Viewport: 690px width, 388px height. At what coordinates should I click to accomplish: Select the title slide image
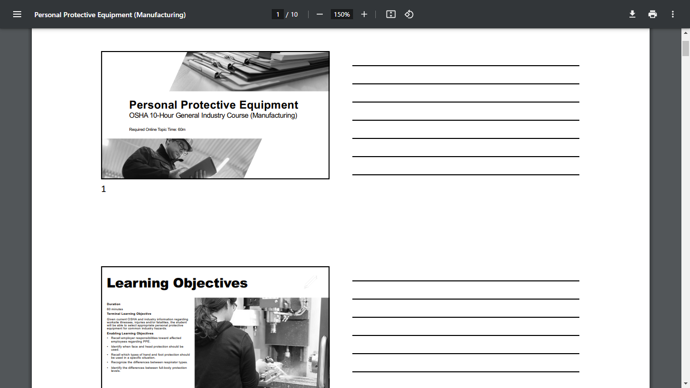coord(215,115)
